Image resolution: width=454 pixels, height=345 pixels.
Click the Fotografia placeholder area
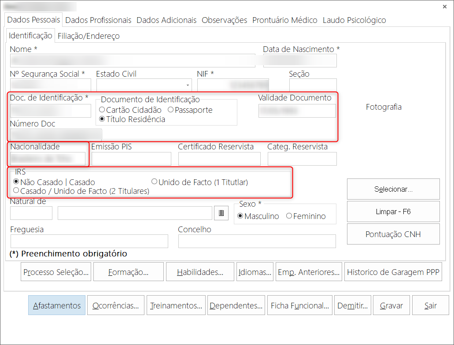click(384, 107)
